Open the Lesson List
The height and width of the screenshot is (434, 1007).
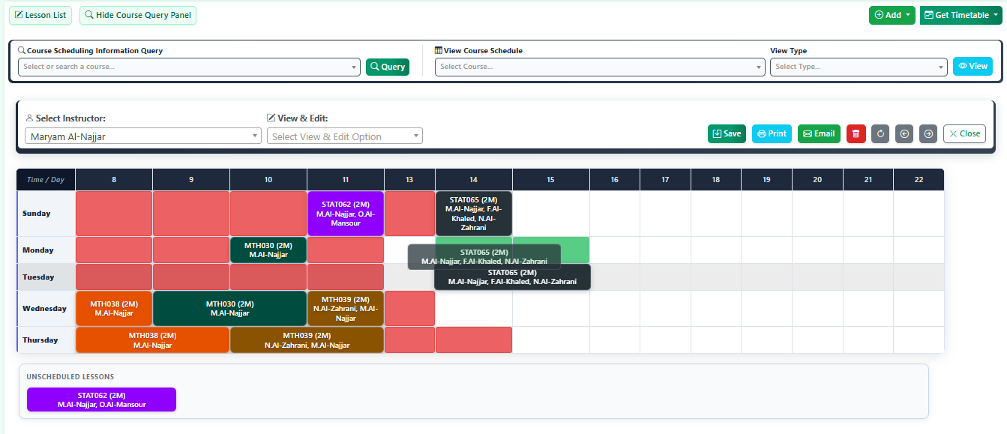40,15
